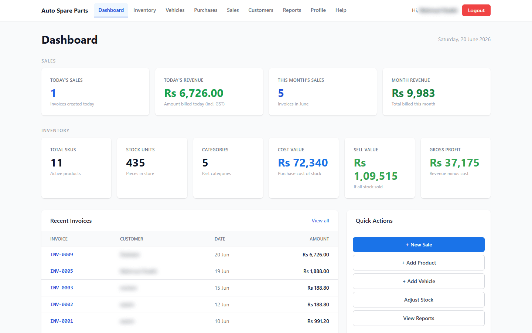Image resolution: width=532 pixels, height=333 pixels.
Task: Click the "Invoices in June" caption
Action: coord(293,104)
